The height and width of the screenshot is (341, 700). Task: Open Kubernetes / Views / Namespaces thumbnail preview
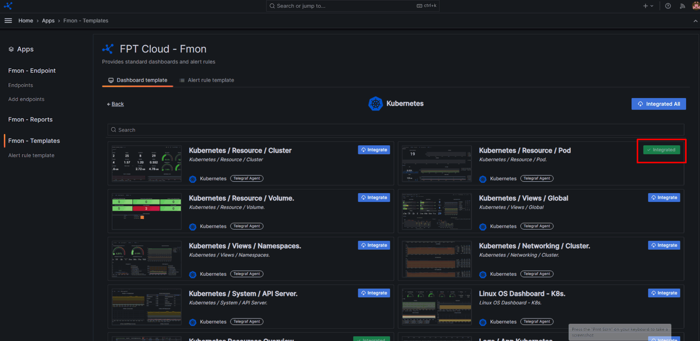[x=147, y=259]
